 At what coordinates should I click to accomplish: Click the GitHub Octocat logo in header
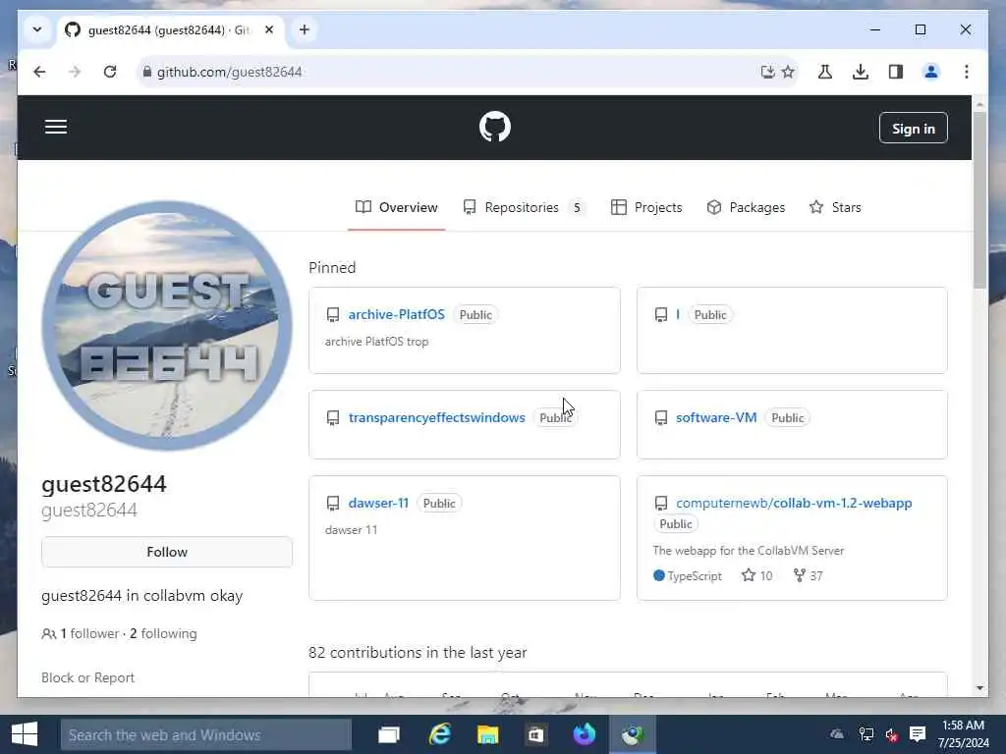pos(495,127)
